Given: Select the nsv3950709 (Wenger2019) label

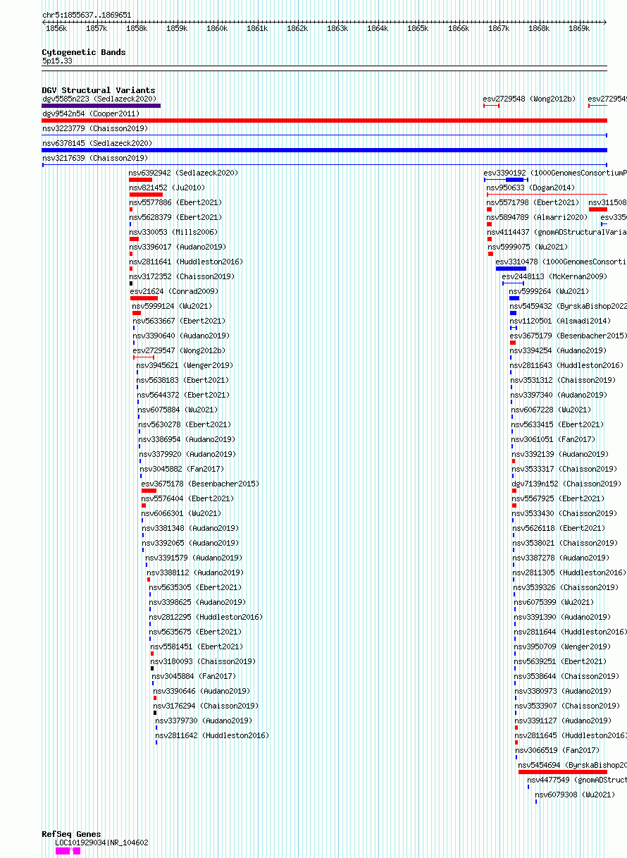Looking at the screenshot, I should [562, 646].
